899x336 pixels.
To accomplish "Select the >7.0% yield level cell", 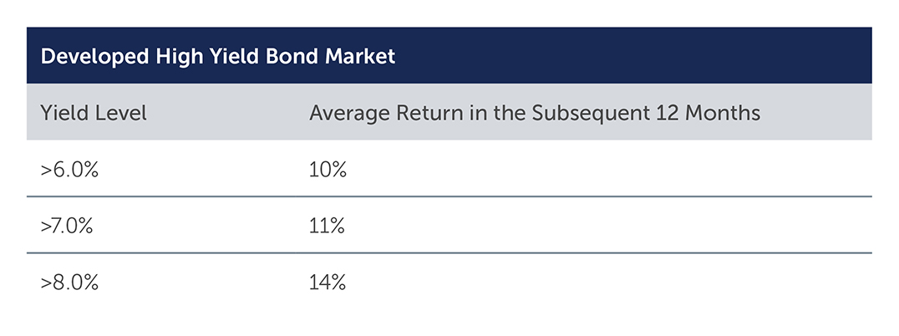I will (x=67, y=227).
